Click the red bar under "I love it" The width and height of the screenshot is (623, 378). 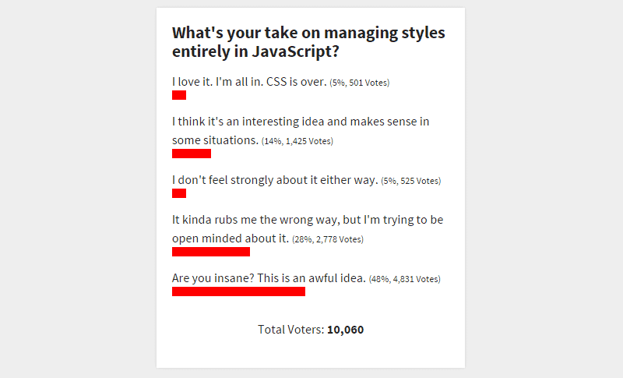(179, 95)
